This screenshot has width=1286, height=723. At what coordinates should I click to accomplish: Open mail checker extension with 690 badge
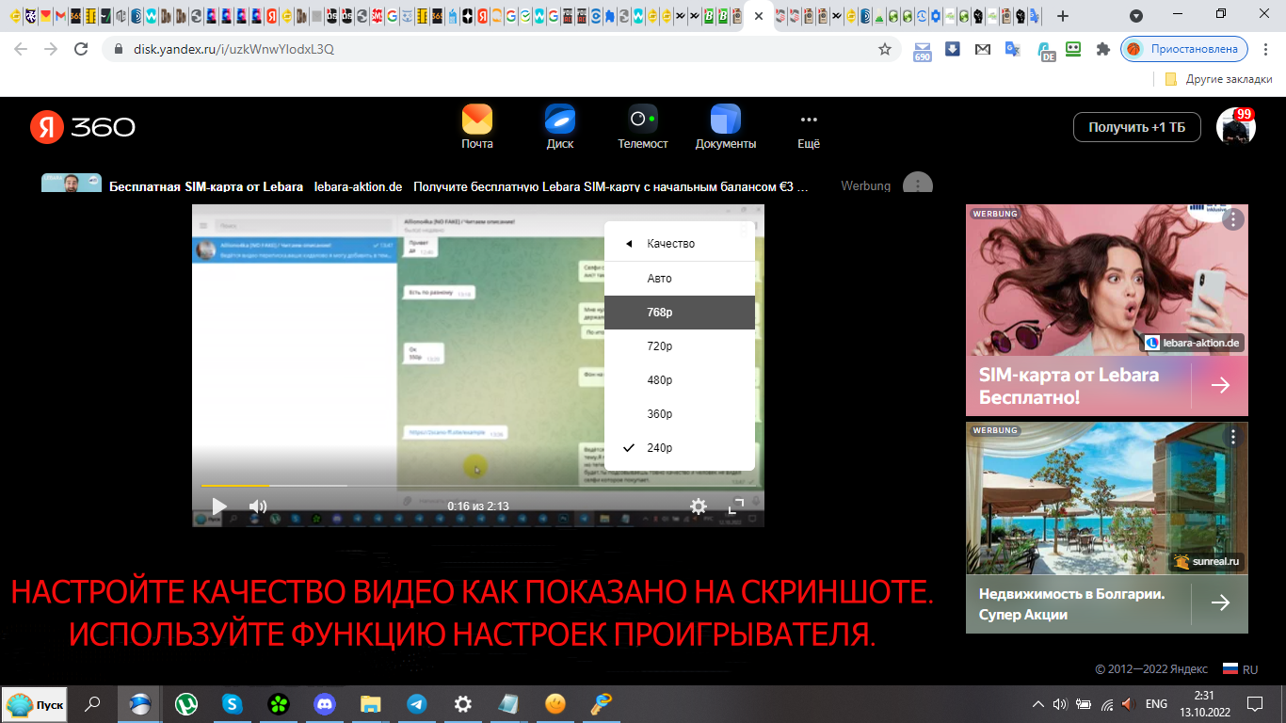point(923,50)
